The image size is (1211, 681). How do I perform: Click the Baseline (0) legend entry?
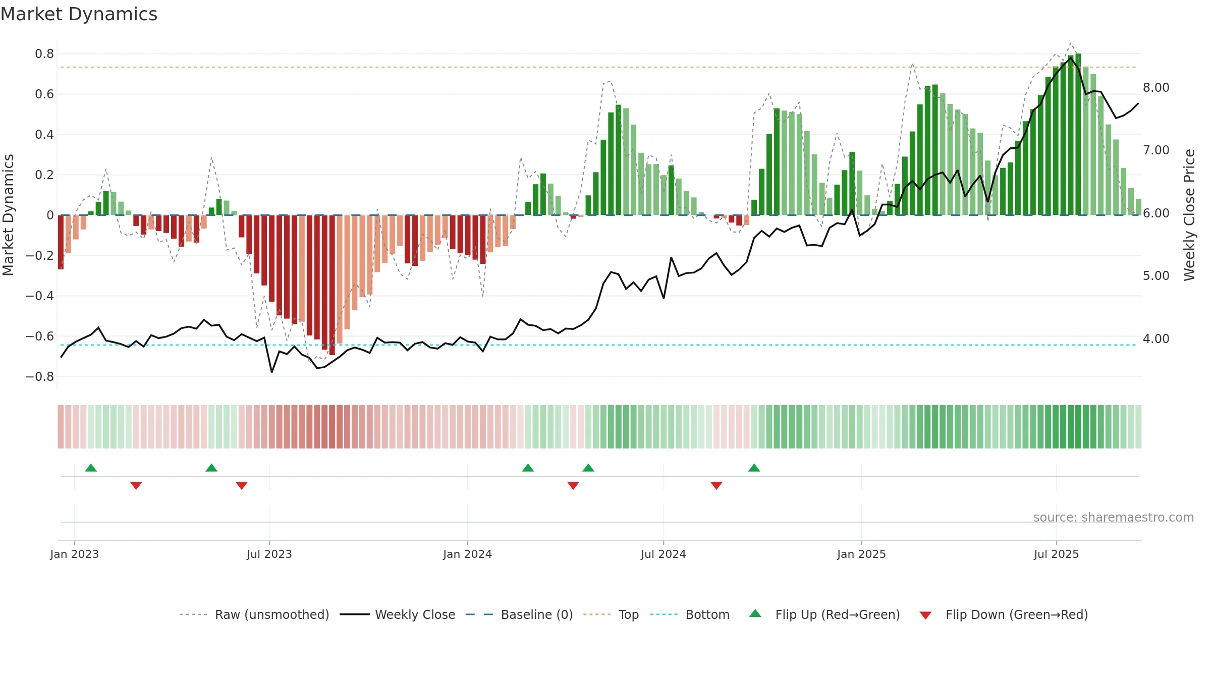click(x=519, y=614)
